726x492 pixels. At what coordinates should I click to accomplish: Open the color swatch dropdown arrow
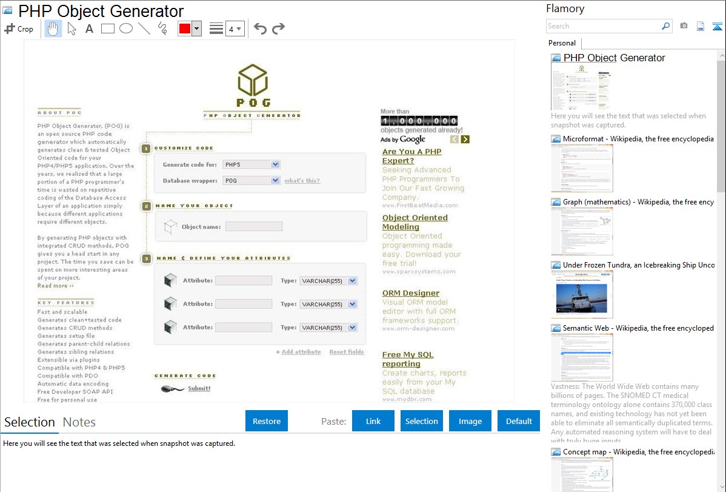pos(196,29)
